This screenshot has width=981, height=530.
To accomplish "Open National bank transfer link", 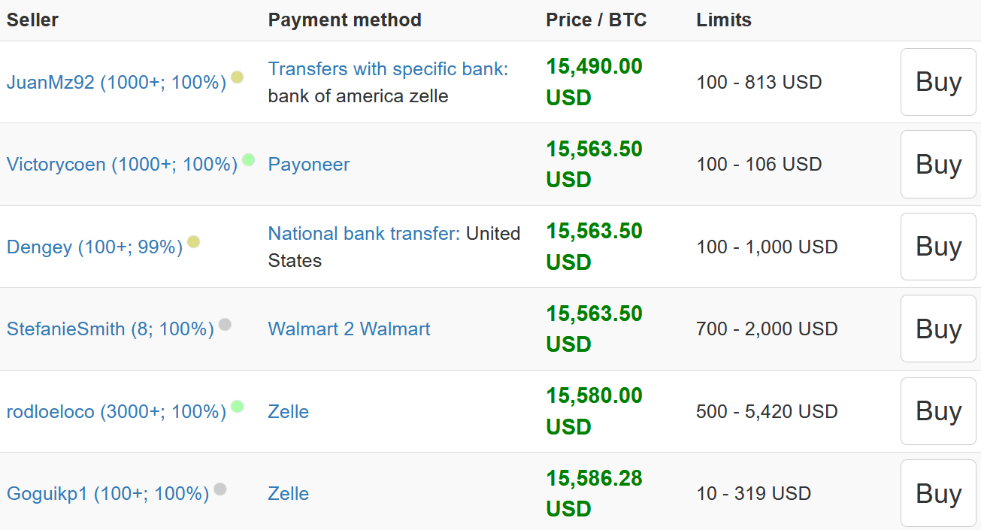I will (x=365, y=234).
